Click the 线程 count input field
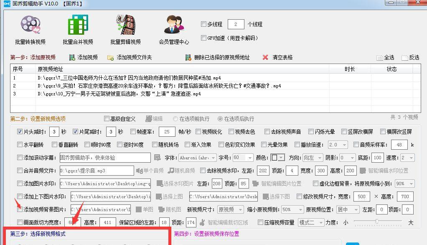The image size is (427, 245). click(236, 24)
